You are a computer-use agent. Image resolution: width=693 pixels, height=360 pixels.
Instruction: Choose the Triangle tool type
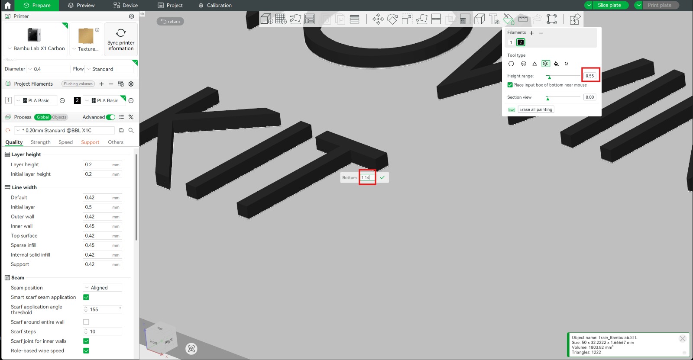(534, 64)
